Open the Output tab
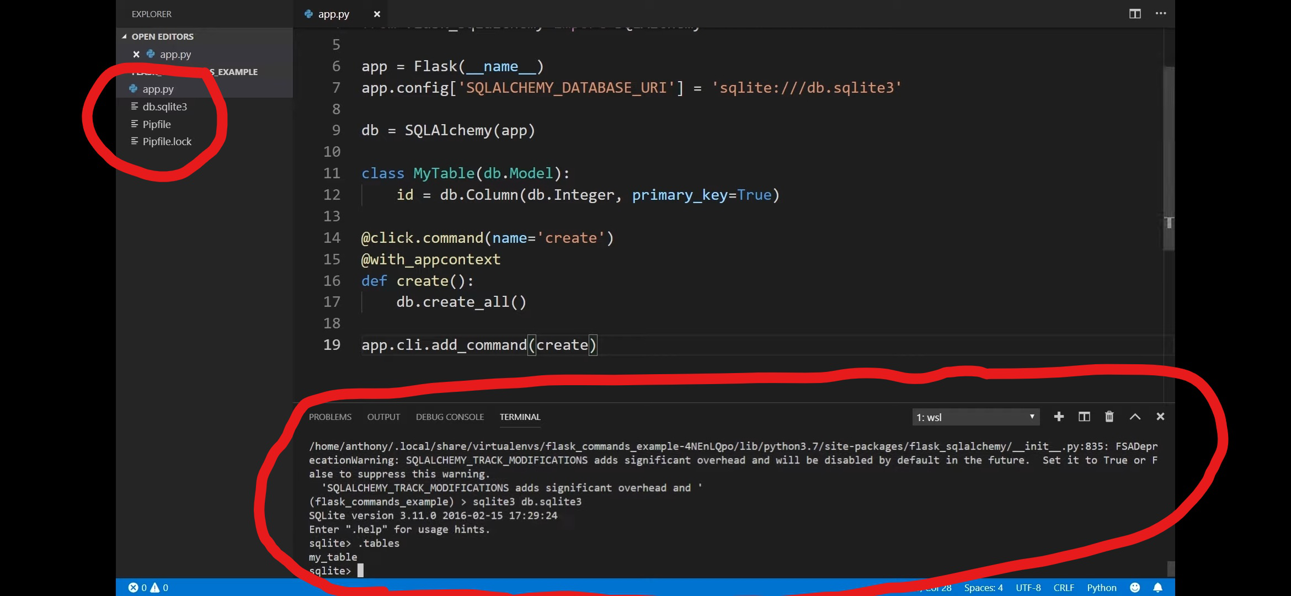 pyautogui.click(x=383, y=417)
